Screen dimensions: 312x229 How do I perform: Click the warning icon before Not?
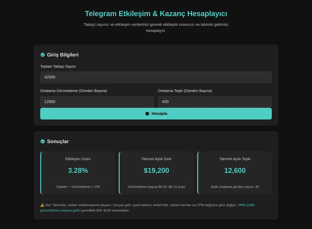tap(42, 205)
